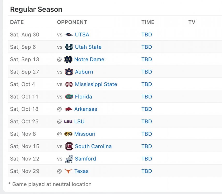Click the DATE column header
Screen dimensions: 222x194
coord(17,22)
